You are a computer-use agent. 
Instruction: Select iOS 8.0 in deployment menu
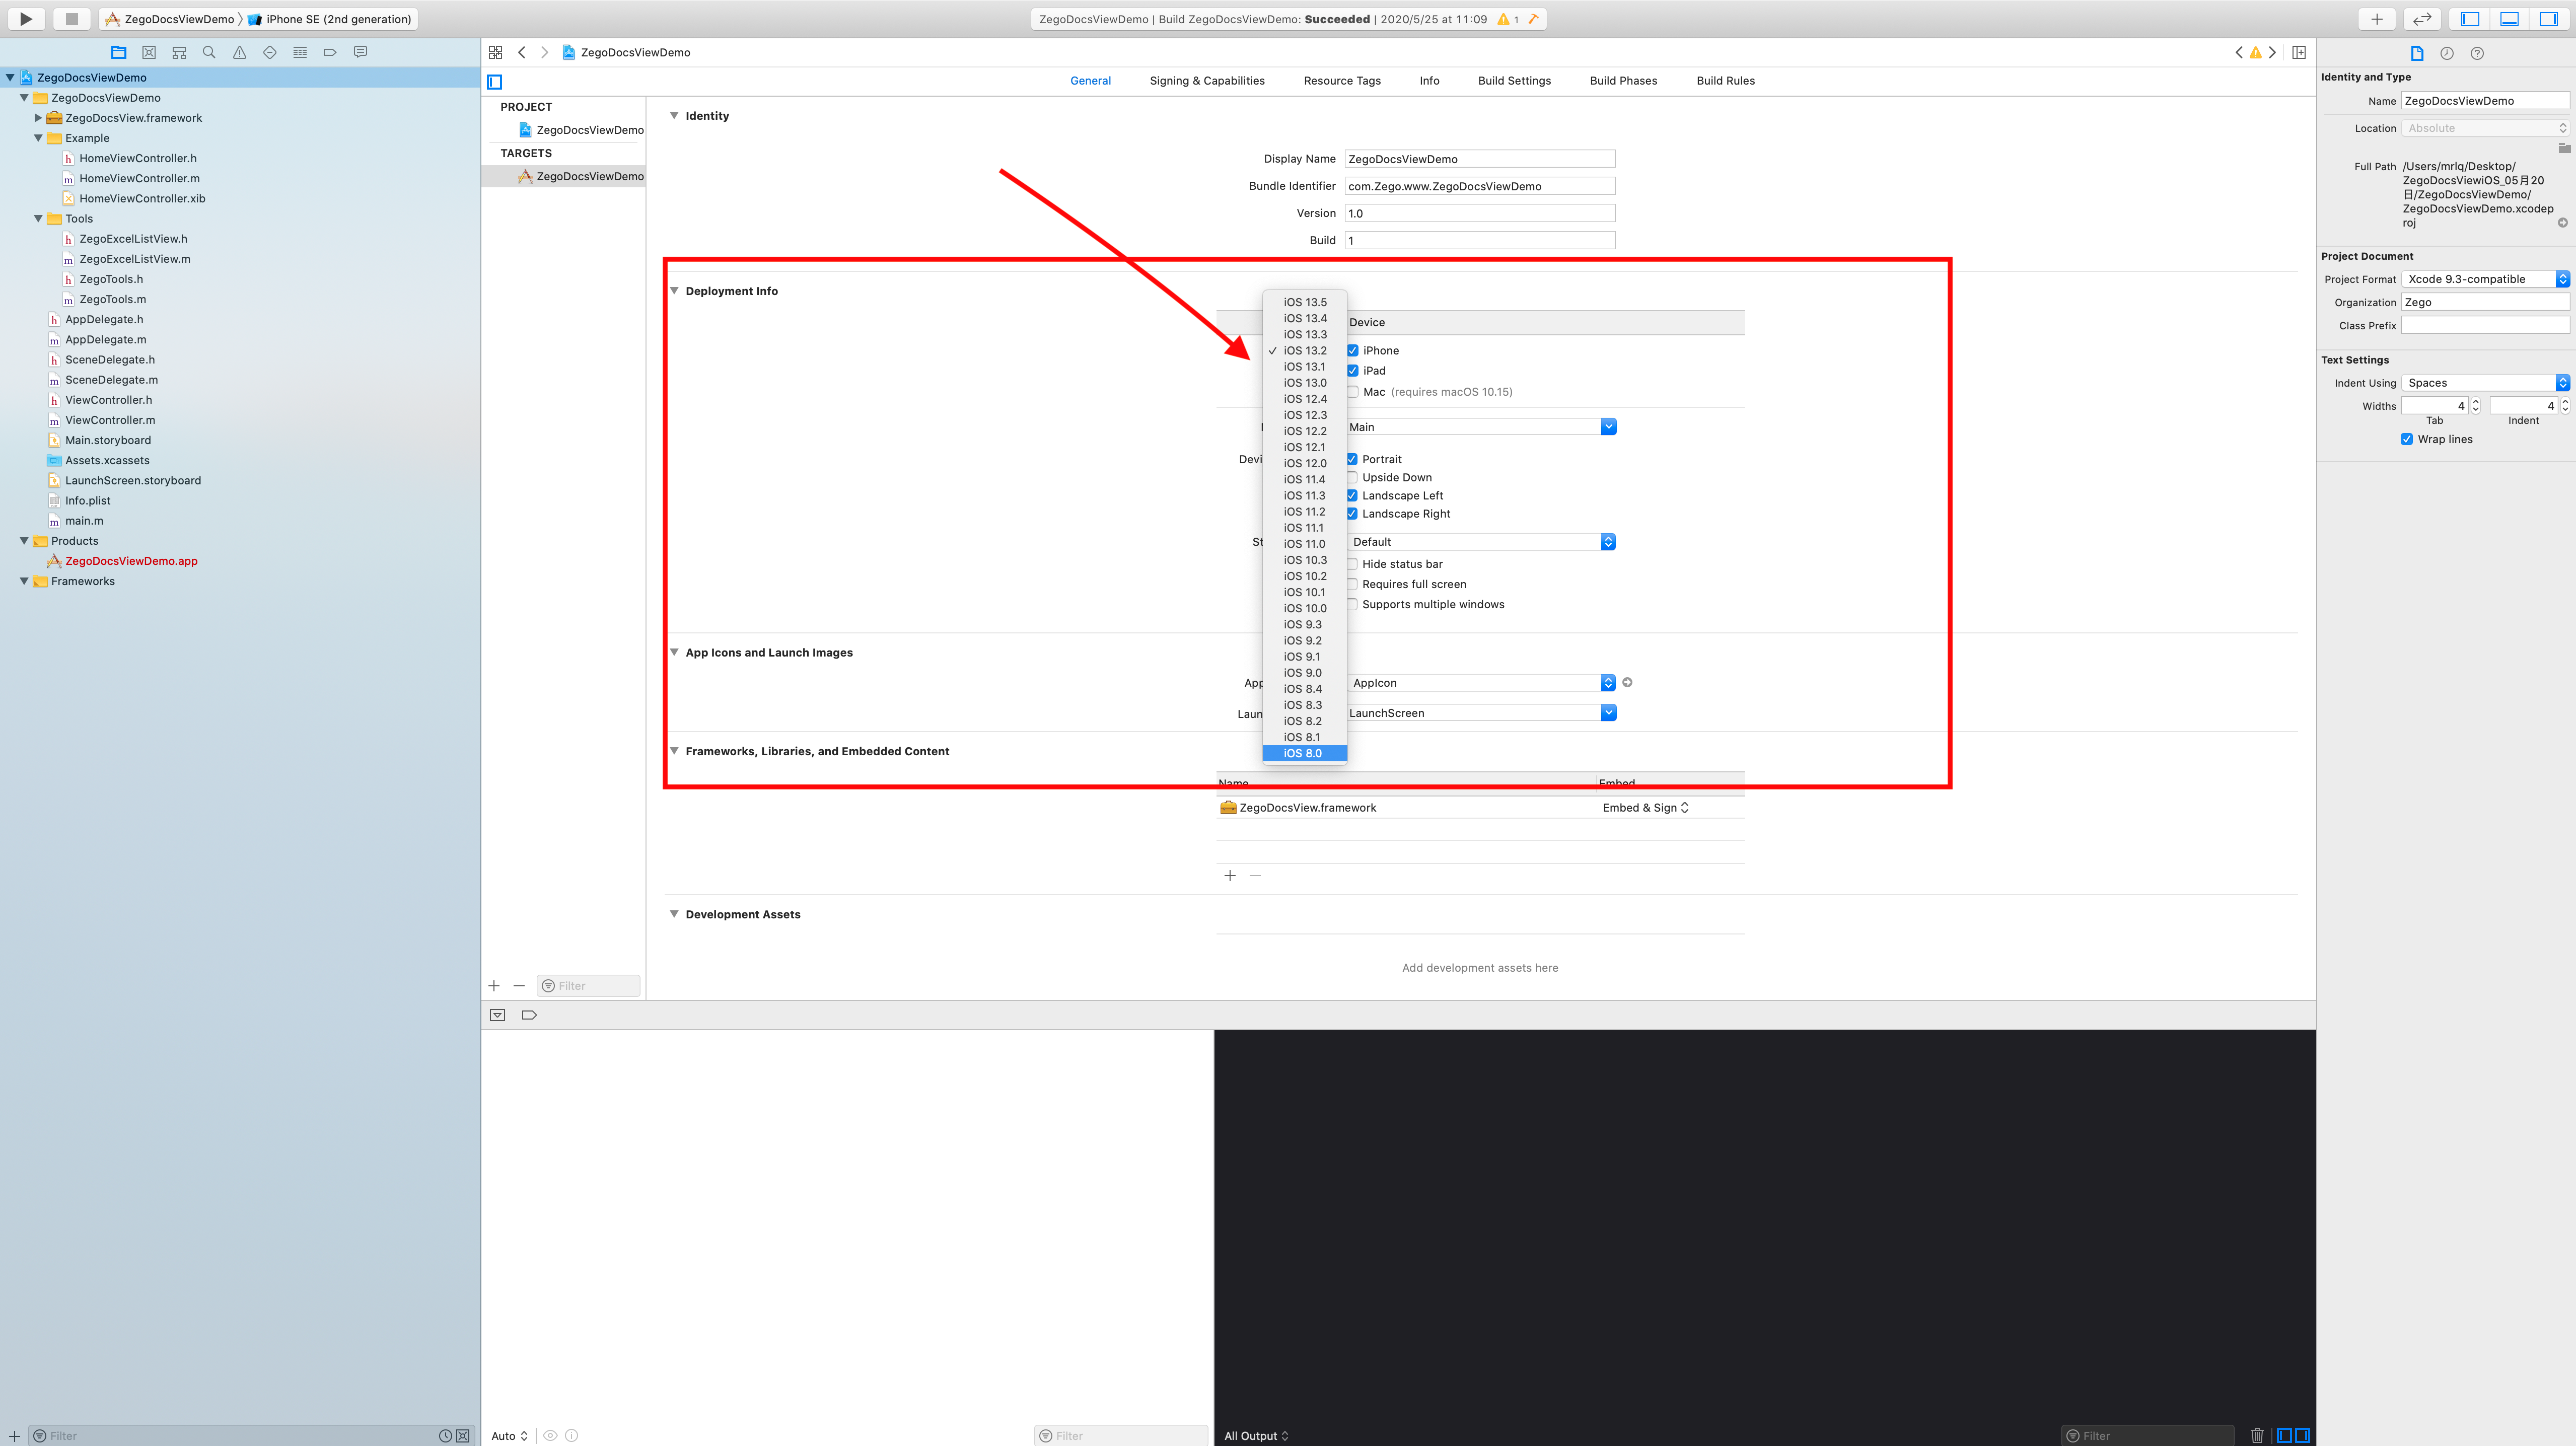[1305, 753]
